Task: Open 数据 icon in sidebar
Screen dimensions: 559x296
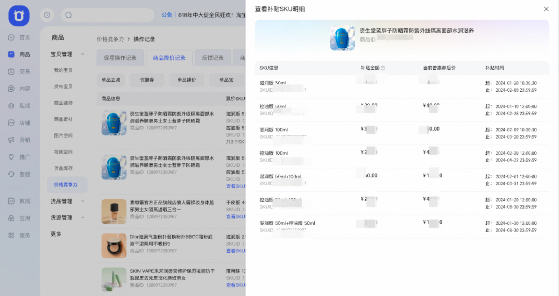Action: pyautogui.click(x=11, y=201)
